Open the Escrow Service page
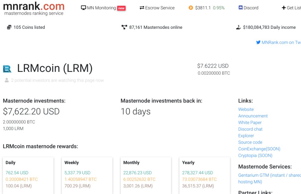Image resolution: width=301 pixels, height=194 pixels. [160, 8]
